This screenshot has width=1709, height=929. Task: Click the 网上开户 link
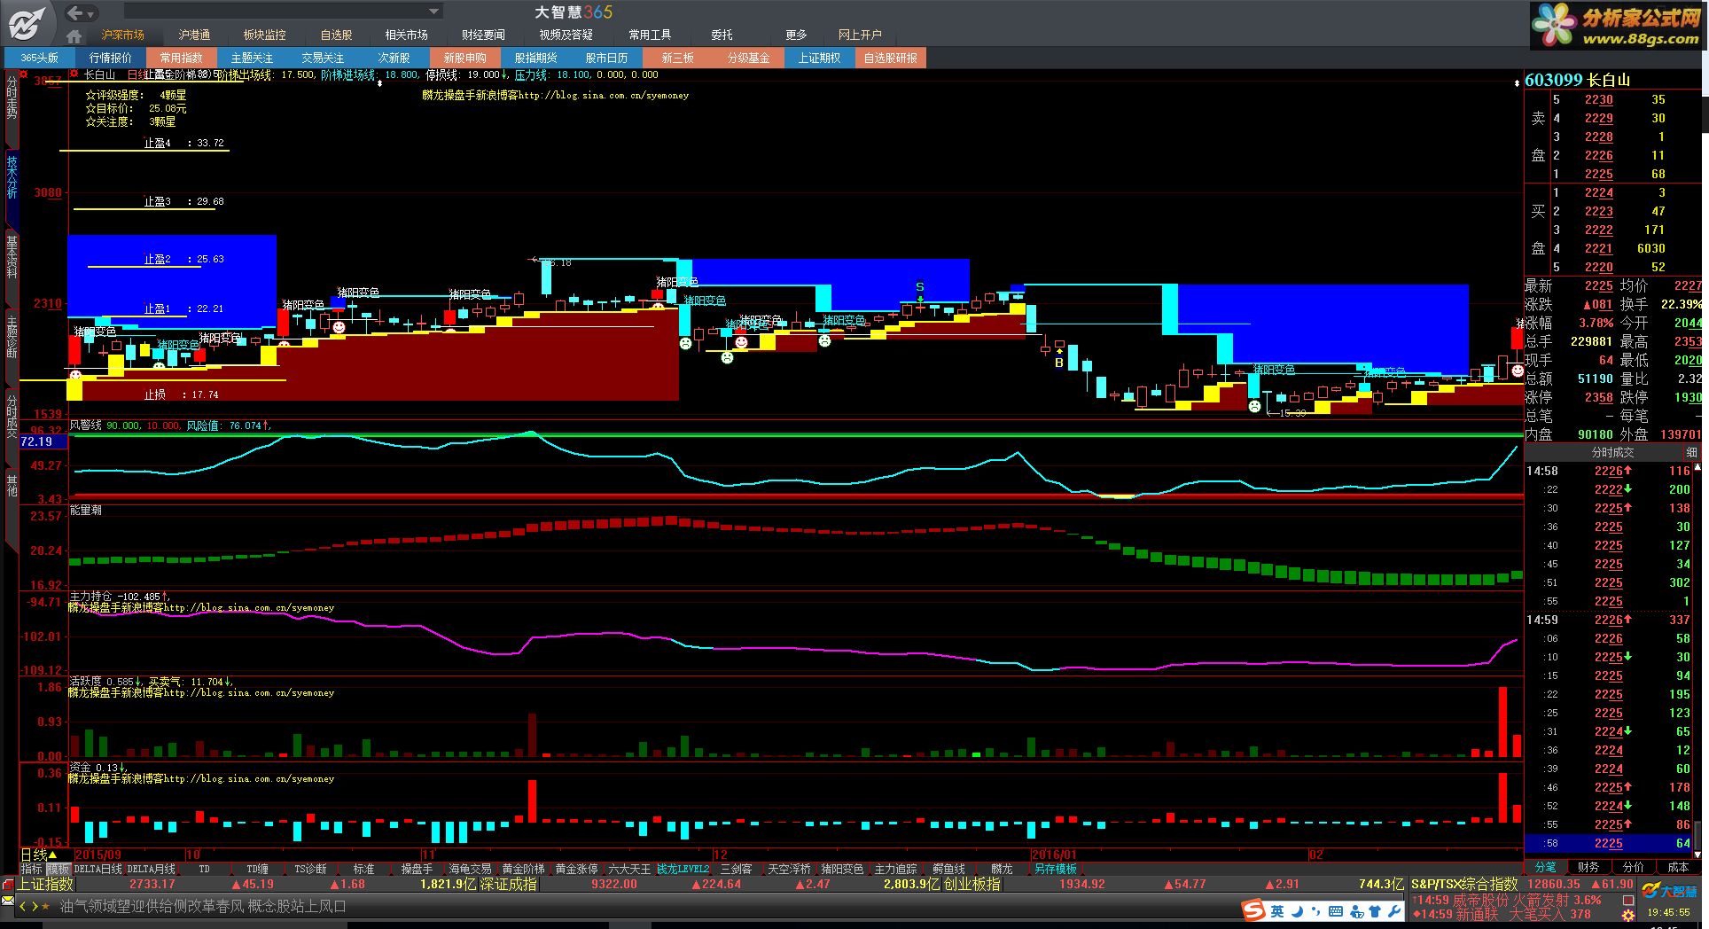860,35
